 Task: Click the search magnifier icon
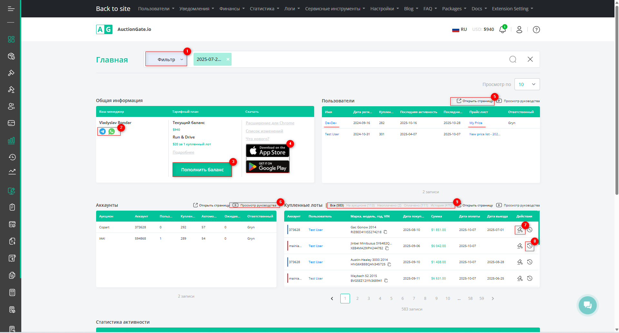[x=513, y=59]
